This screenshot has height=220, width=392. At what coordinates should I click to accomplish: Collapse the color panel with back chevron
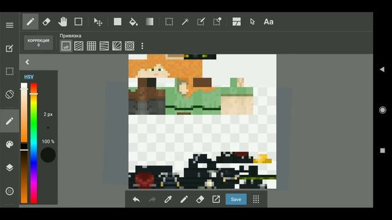pos(27,62)
